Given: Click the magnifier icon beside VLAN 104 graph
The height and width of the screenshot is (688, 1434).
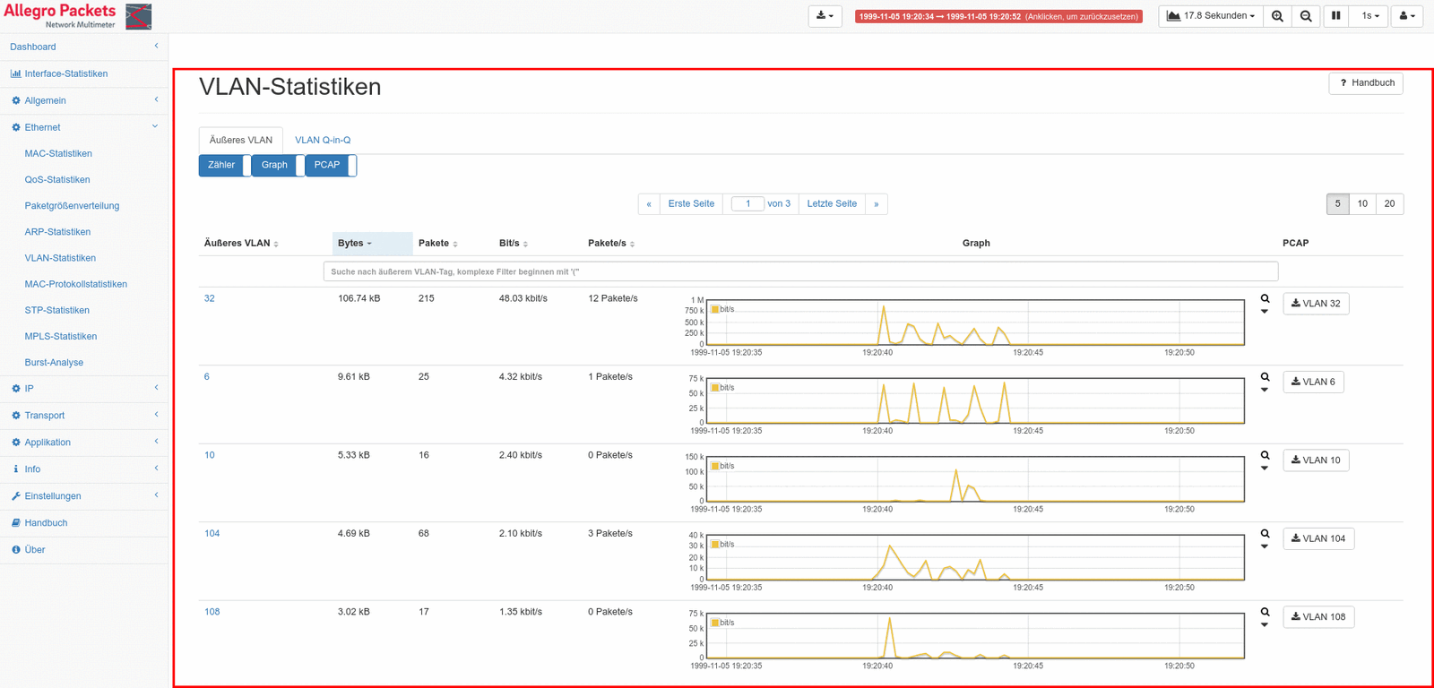Looking at the screenshot, I should click(x=1265, y=534).
